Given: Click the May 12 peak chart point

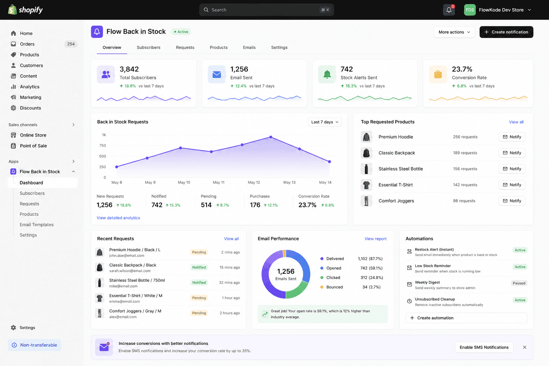Looking at the screenshot, I should [x=271, y=137].
